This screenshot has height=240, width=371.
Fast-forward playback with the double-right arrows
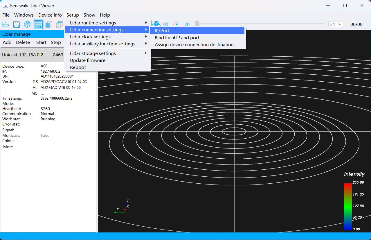[187, 24]
